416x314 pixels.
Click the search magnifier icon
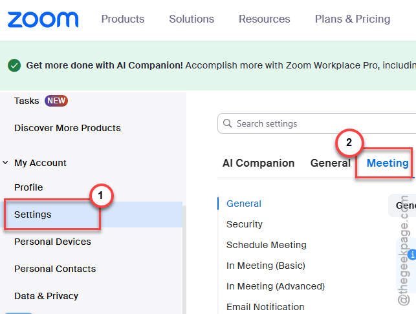coord(227,123)
